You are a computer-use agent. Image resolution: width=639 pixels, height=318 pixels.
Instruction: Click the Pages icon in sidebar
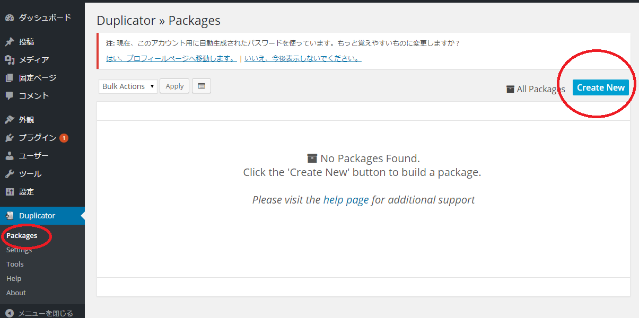[9, 78]
